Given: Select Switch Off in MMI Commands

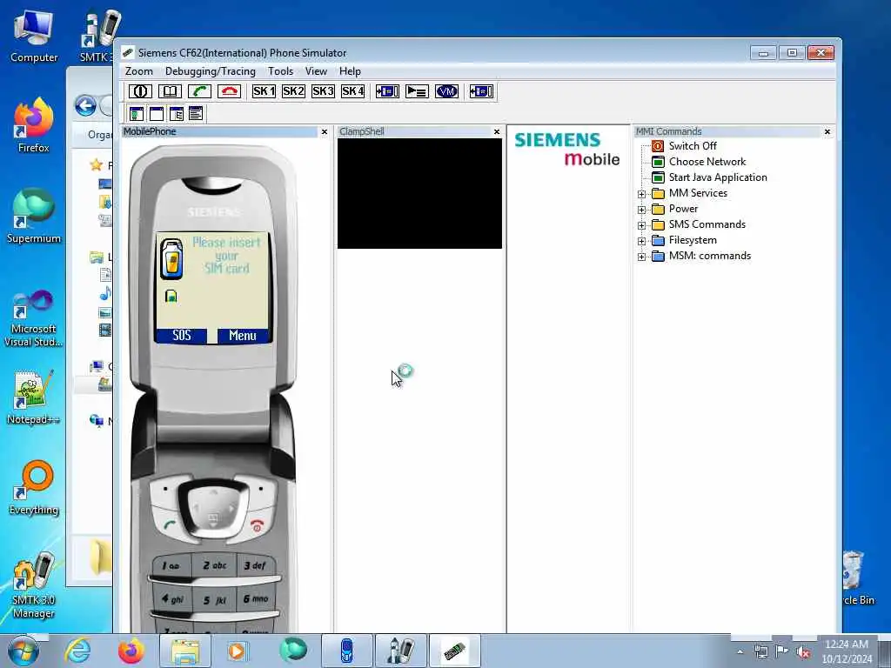Looking at the screenshot, I should click(x=693, y=146).
